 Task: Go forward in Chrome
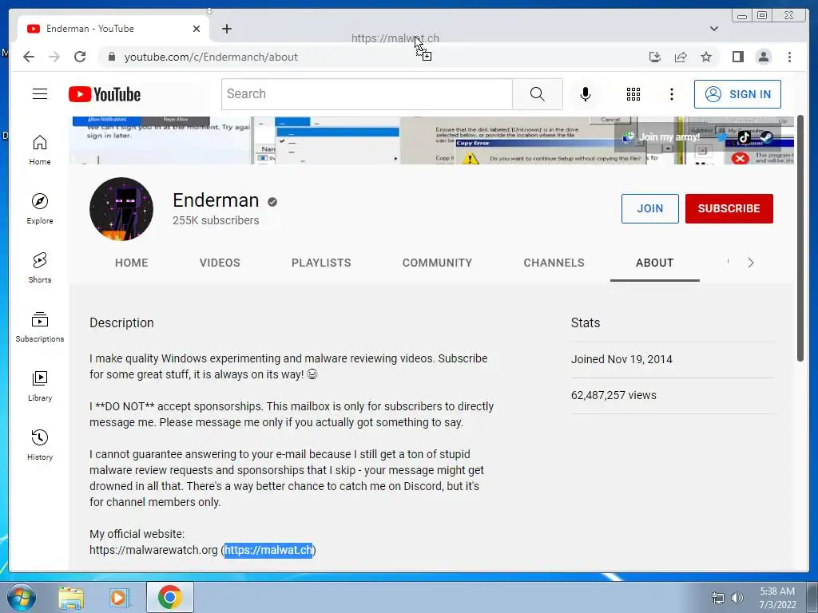point(54,57)
